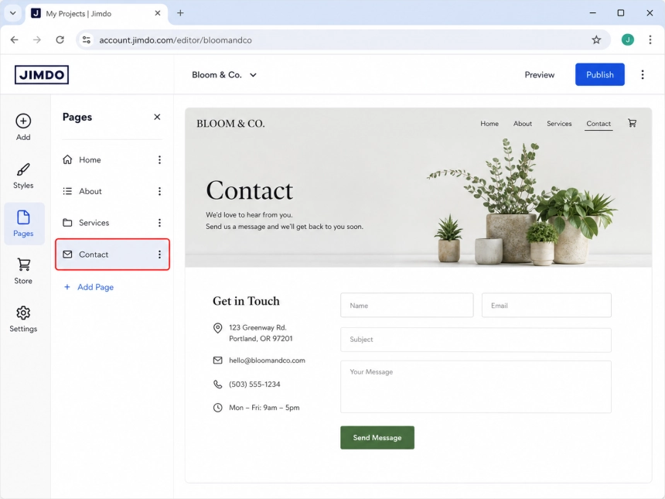Publish the website
The width and height of the screenshot is (665, 499).
tap(599, 74)
